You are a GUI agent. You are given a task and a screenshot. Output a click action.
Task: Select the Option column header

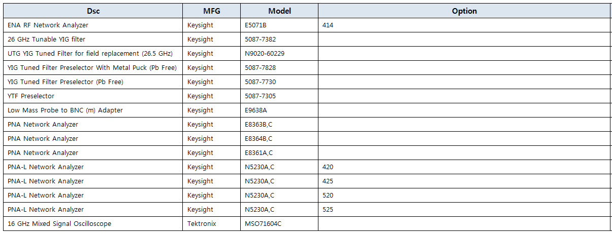click(x=464, y=11)
